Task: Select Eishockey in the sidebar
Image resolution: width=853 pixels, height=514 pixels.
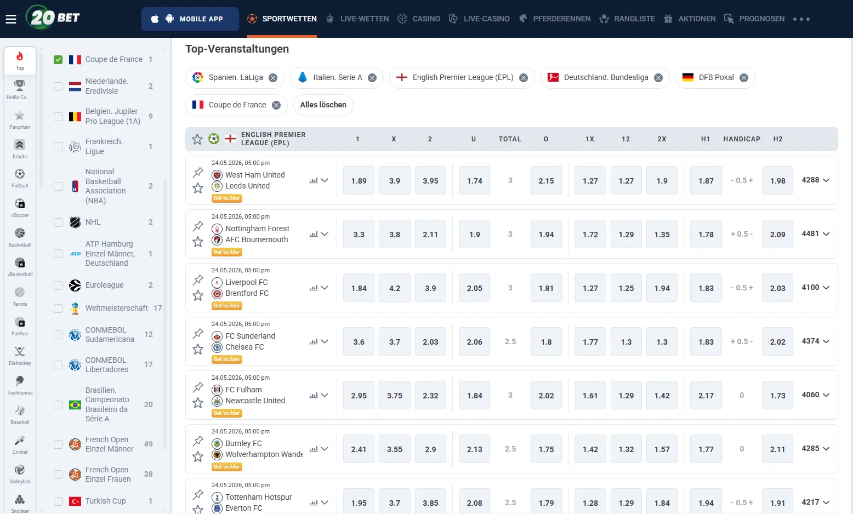Action: point(20,356)
